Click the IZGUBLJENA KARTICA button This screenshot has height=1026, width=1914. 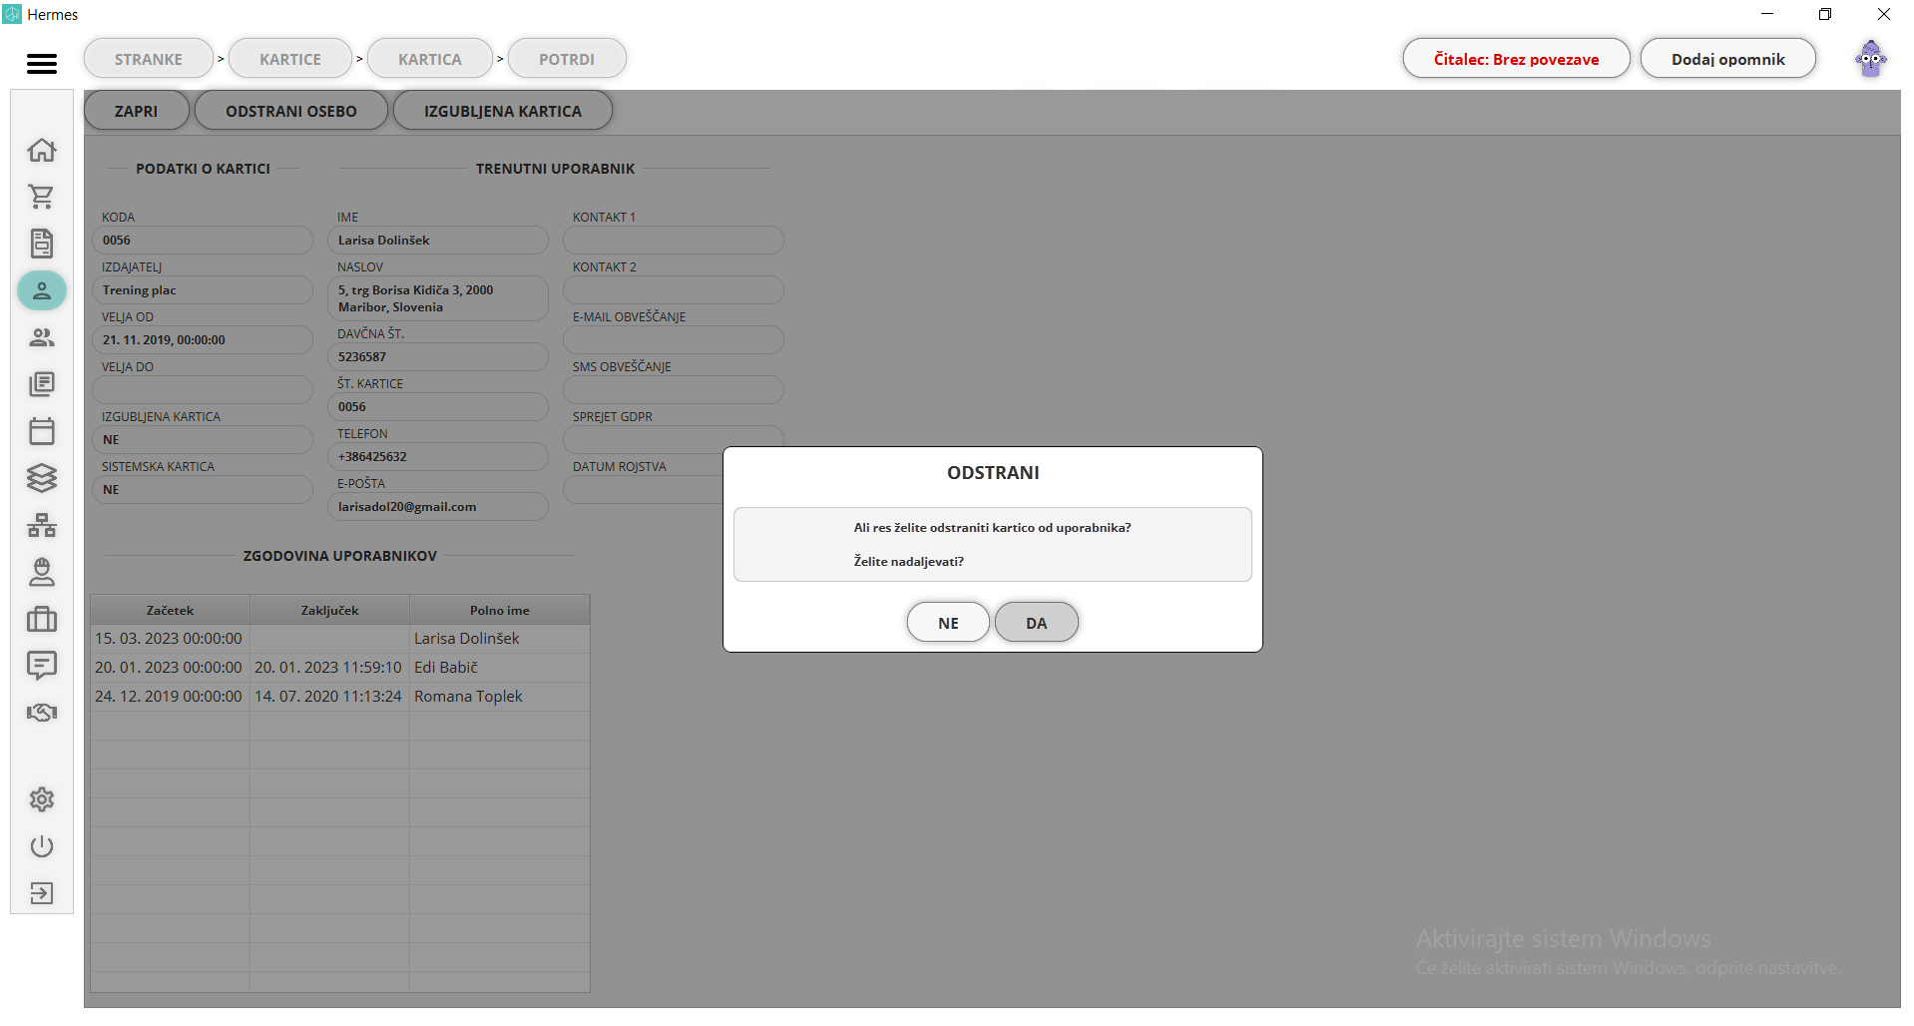(x=503, y=111)
